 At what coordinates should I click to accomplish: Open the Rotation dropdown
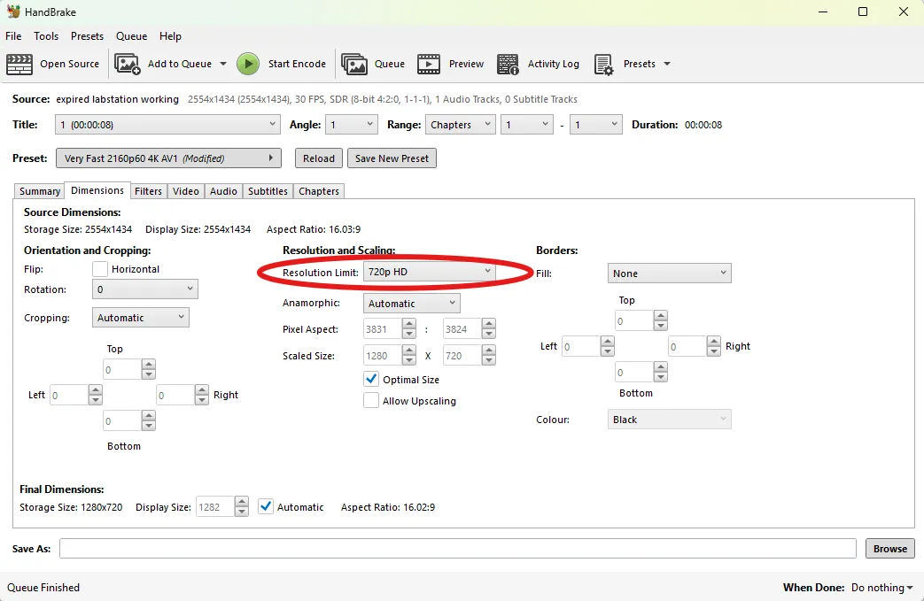point(145,289)
